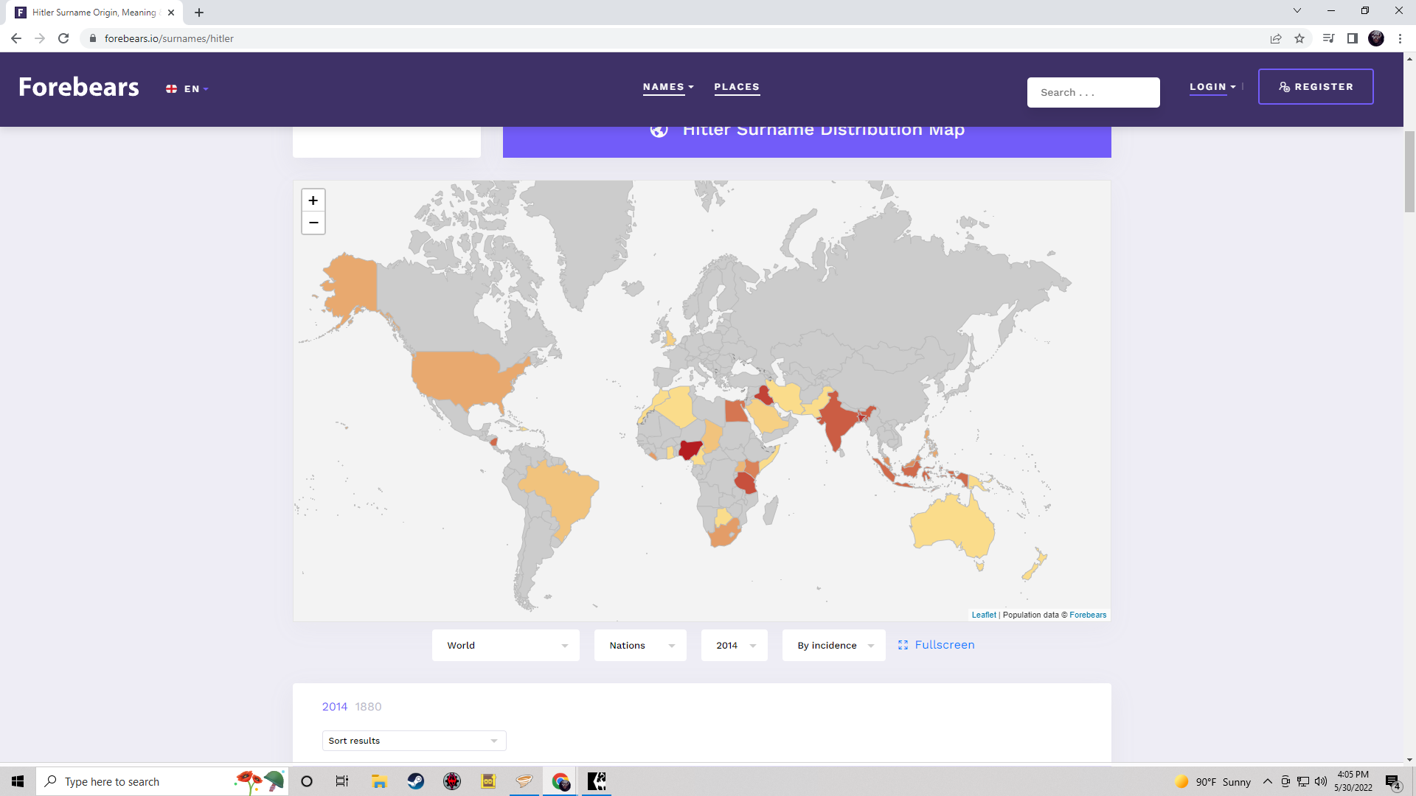Open the Windows Start menu
The width and height of the screenshot is (1416, 796).
tap(18, 781)
